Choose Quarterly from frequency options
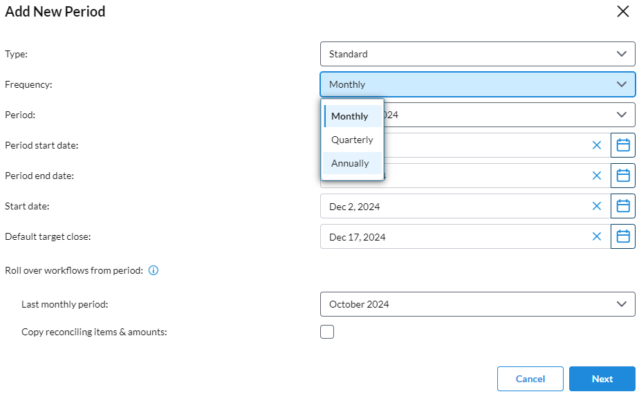 [x=353, y=140]
